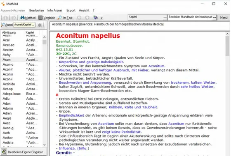Click the Menü button
Viewport: 231px width, 156px height.
(x=224, y=17)
